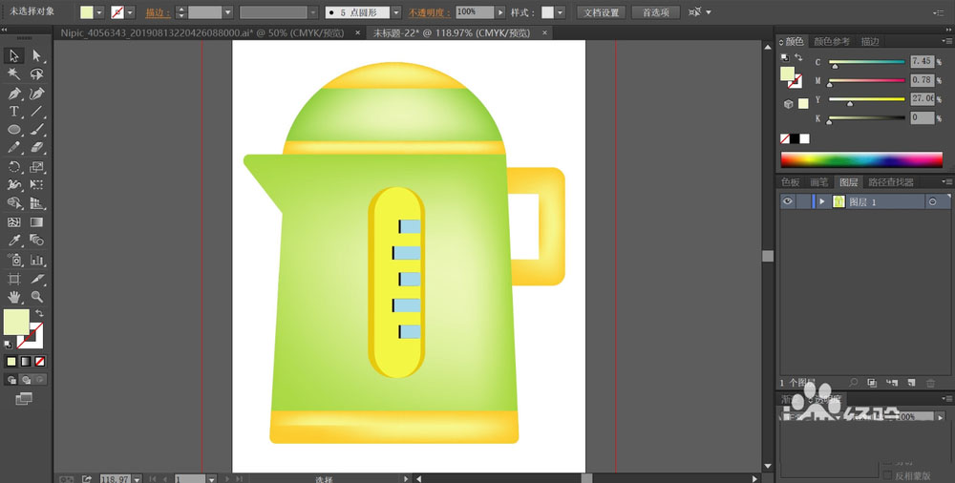The image size is (955, 483).
Task: Open the 5 点圆形 brush dropdown
Action: tap(396, 12)
